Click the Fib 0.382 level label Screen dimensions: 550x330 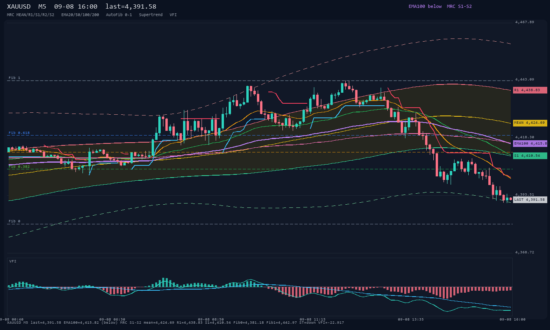pos(19,167)
